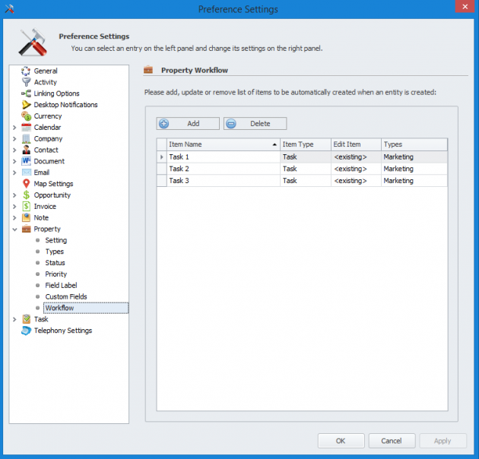Click the Property Workflow header briefcase icon

click(x=148, y=70)
